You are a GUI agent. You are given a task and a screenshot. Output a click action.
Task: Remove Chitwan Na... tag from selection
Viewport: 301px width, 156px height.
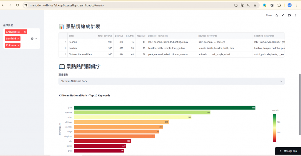(25, 32)
